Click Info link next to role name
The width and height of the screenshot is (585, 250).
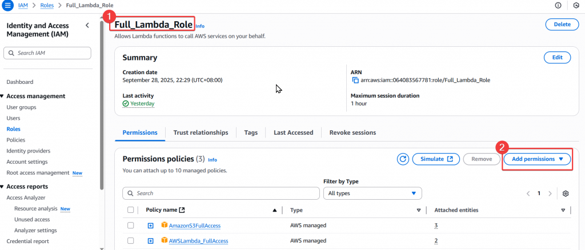(200, 26)
